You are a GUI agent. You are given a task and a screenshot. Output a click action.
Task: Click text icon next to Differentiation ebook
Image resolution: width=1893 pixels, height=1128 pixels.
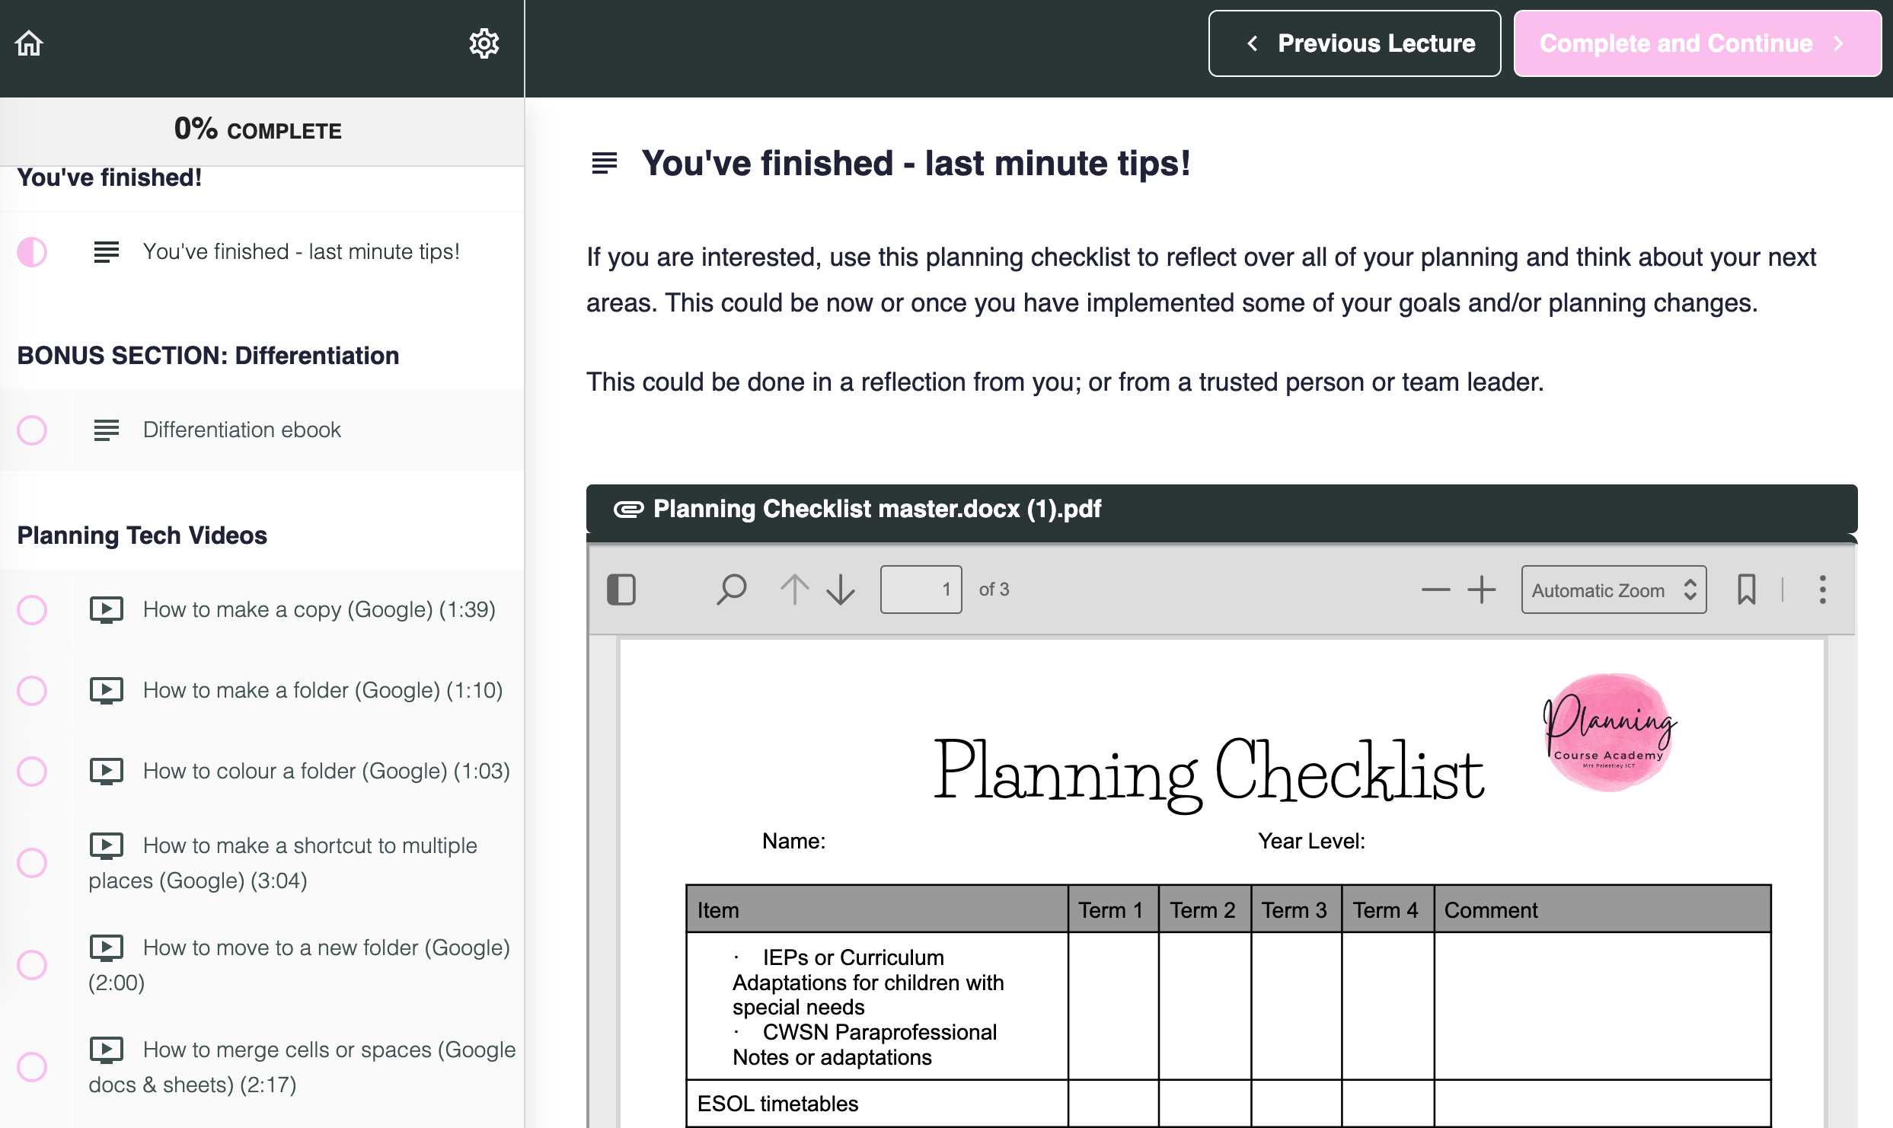point(107,430)
